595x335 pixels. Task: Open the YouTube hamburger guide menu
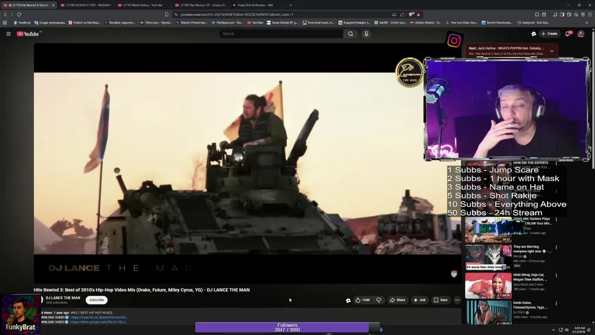click(x=8, y=33)
